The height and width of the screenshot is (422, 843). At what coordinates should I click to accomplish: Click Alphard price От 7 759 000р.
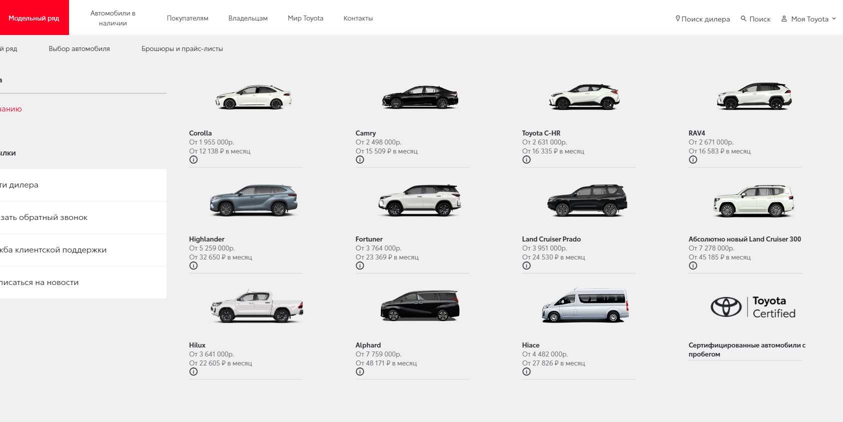379,354
